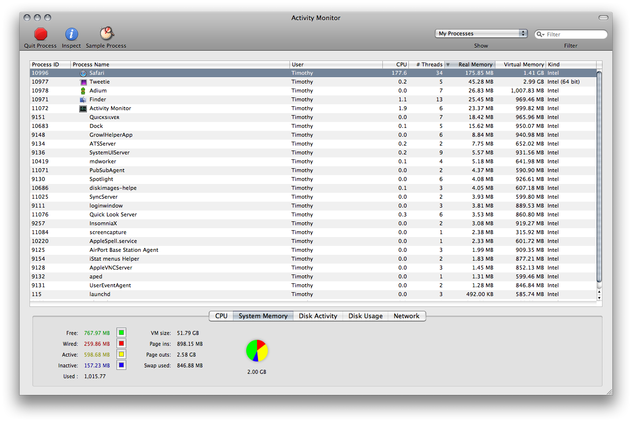The height and width of the screenshot is (422, 632).
Task: Select the AppleVNCServer process row
Action: [x=313, y=268]
